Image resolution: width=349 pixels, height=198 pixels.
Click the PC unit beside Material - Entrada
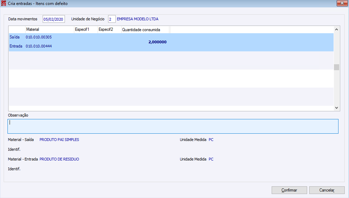211,159
